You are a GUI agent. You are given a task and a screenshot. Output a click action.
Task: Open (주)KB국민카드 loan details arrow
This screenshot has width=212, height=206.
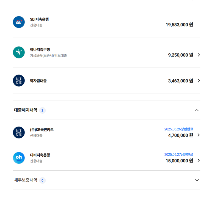[199, 135]
